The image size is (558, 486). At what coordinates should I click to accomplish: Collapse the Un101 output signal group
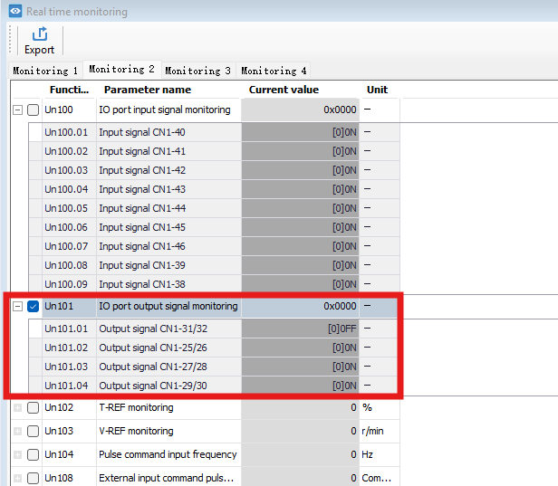[x=17, y=307]
